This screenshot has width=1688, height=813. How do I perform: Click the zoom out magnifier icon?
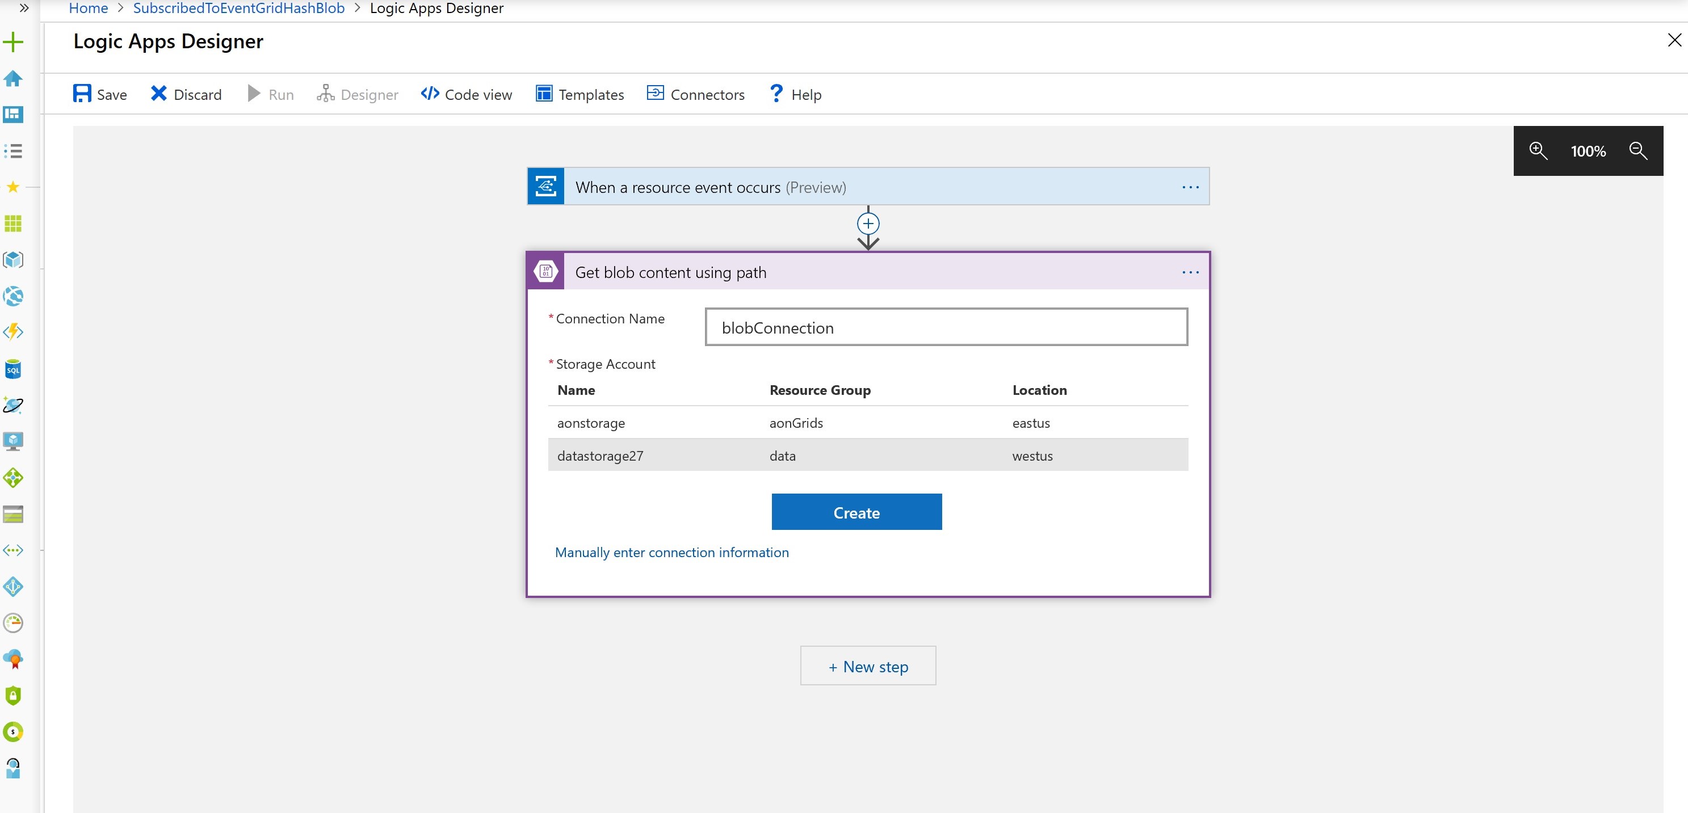(x=1637, y=151)
